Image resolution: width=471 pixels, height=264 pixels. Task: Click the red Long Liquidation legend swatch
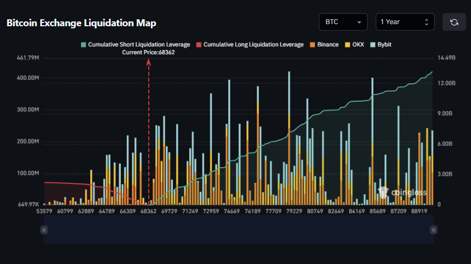[x=199, y=44]
